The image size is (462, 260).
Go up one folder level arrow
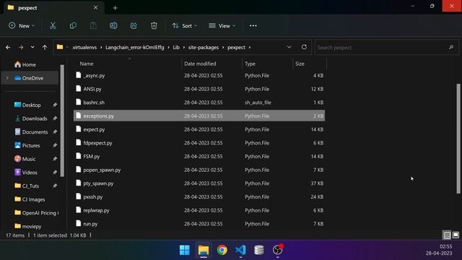[x=45, y=47]
